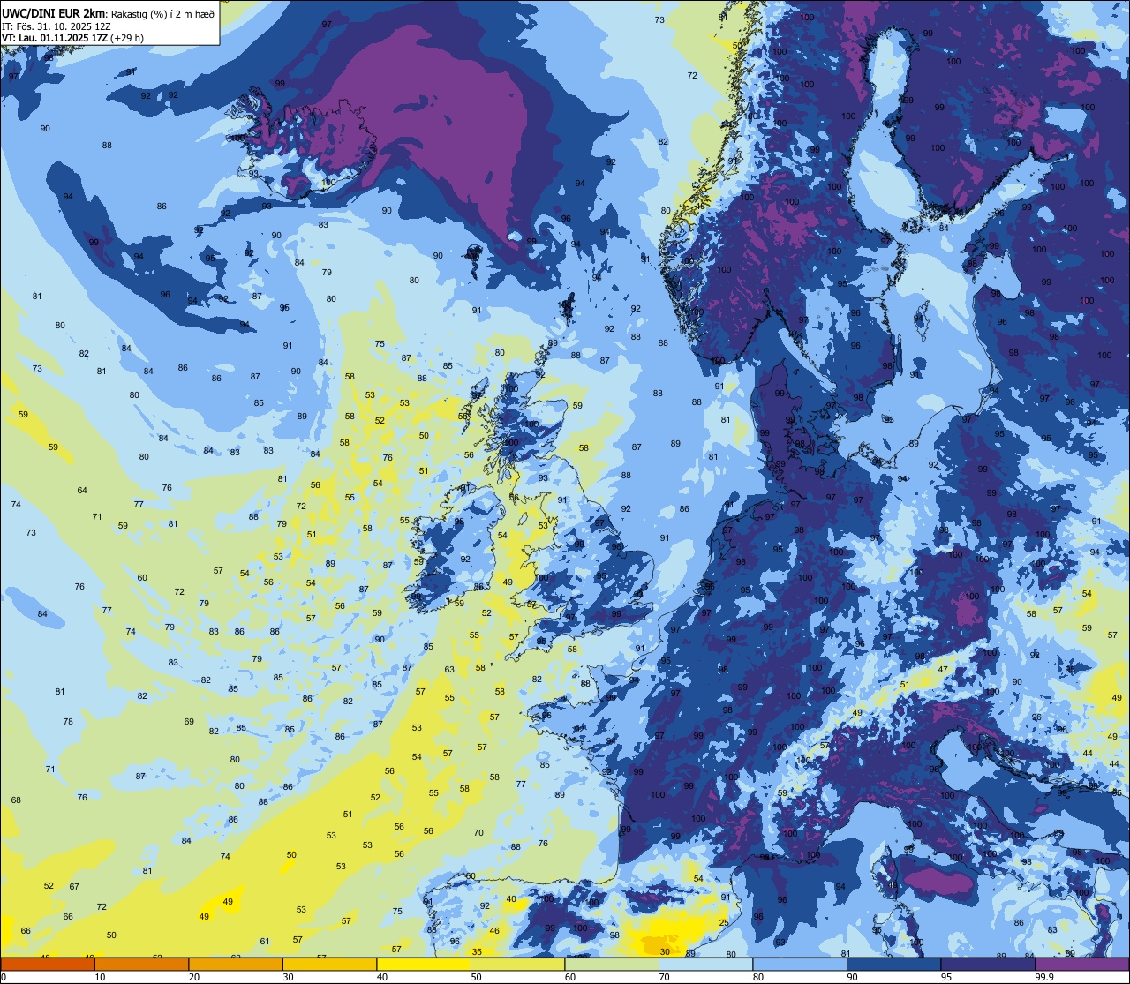The image size is (1130, 984).
Task: Click the IT: Fös. 31. 10. 2025 12Z line
Action: coord(58,26)
